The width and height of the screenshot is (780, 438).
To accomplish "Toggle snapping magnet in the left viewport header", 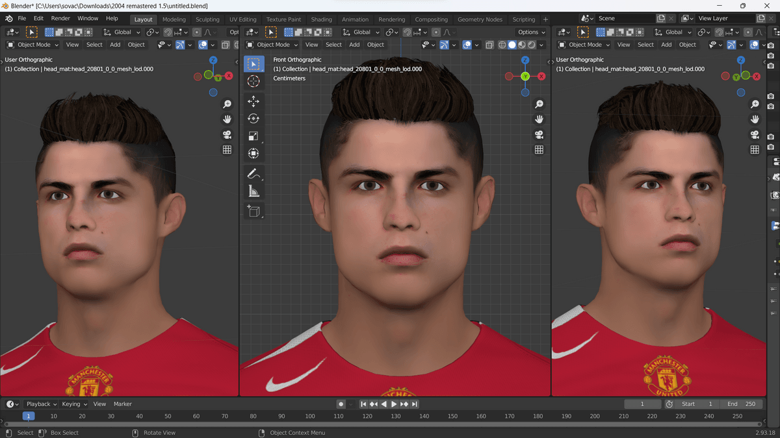I will coord(168,32).
